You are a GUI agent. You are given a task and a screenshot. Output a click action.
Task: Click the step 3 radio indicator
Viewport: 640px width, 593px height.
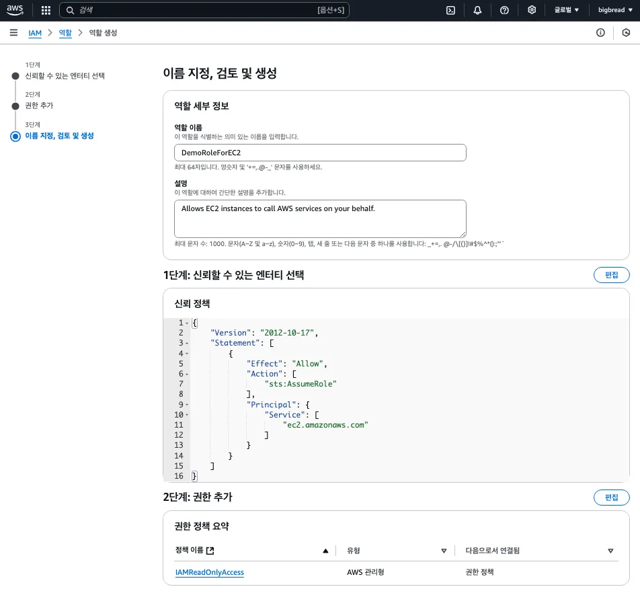15,136
